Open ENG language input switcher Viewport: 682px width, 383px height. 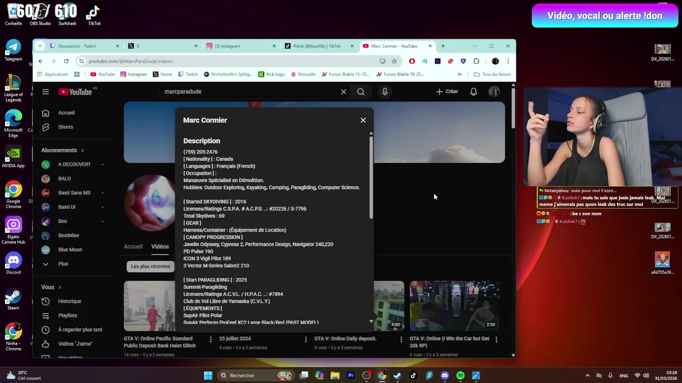[623, 376]
